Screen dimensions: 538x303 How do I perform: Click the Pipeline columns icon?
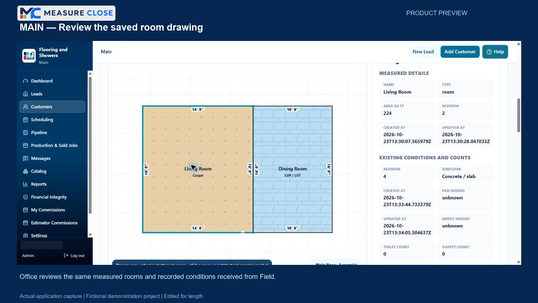[x=25, y=133]
